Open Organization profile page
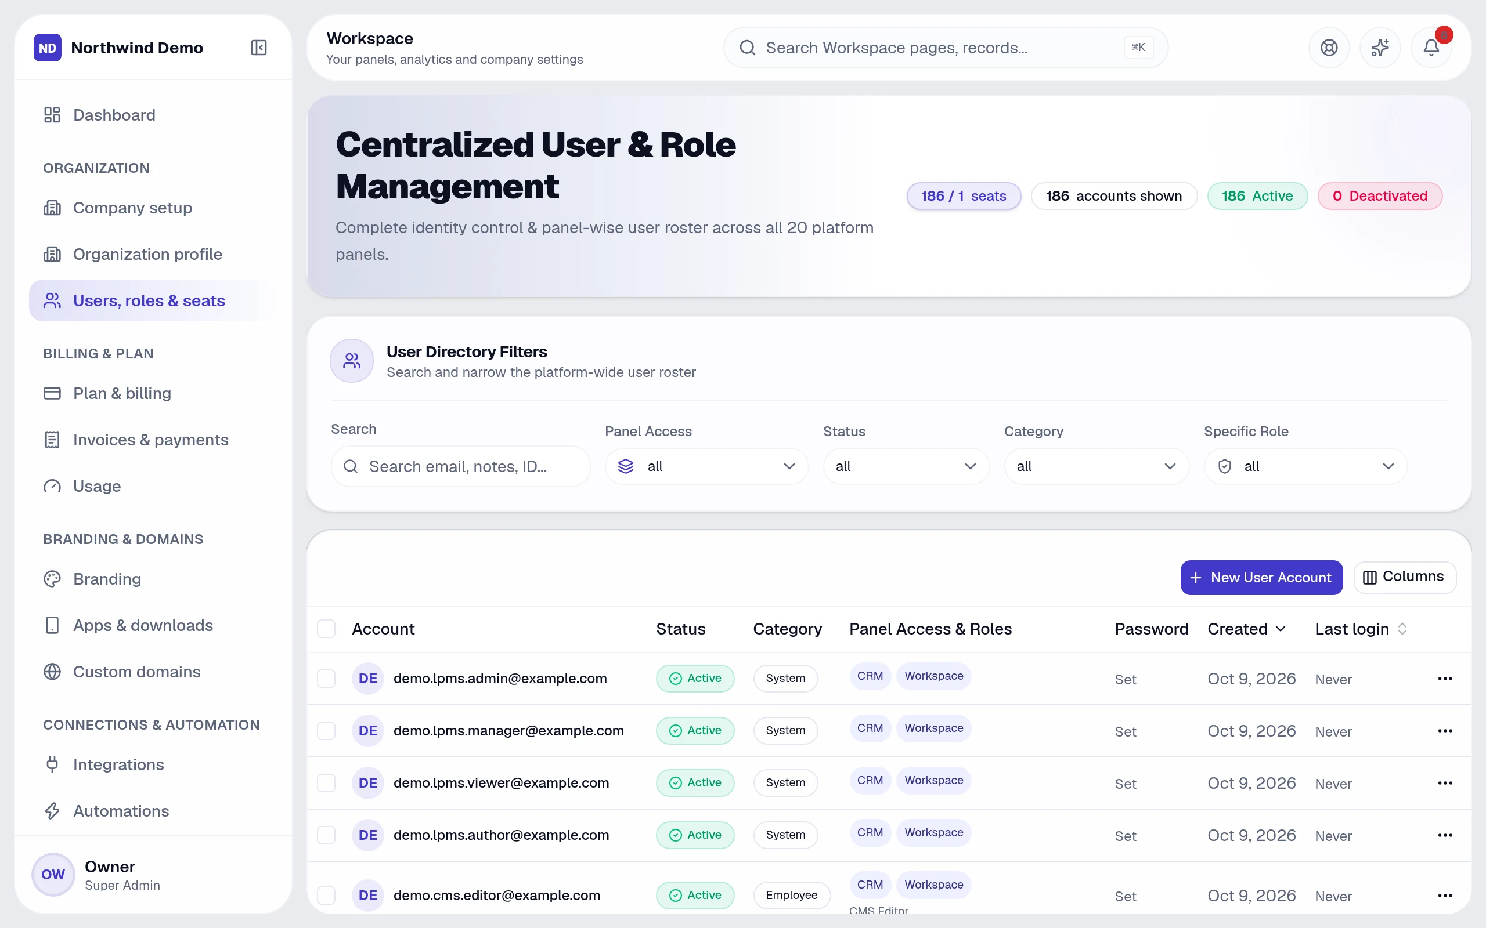This screenshot has width=1486, height=928. tap(153, 254)
